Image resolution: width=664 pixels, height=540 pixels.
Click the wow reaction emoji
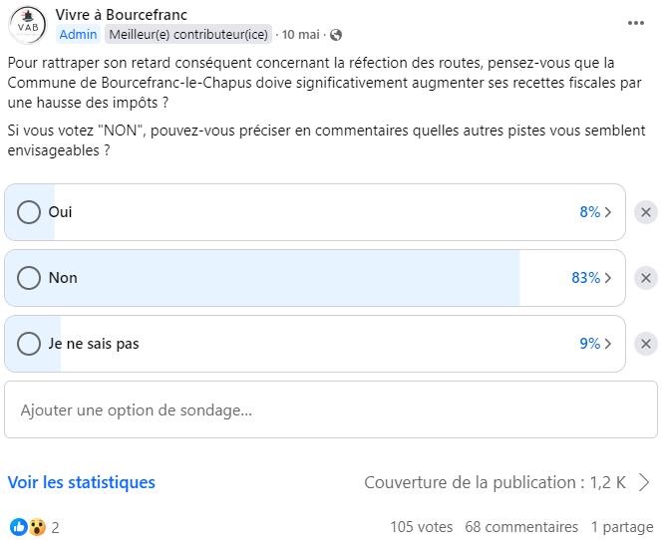[x=37, y=527]
